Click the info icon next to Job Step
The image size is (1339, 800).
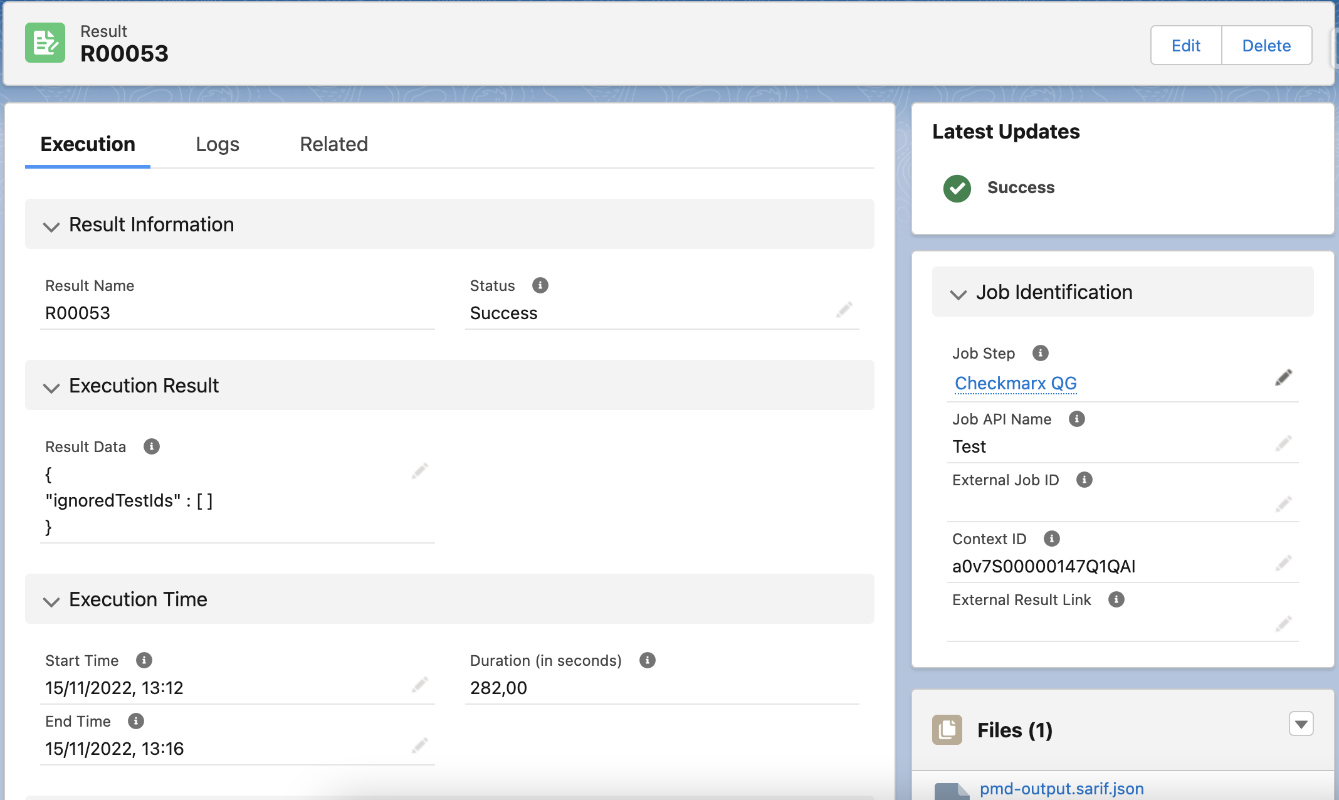1041,353
